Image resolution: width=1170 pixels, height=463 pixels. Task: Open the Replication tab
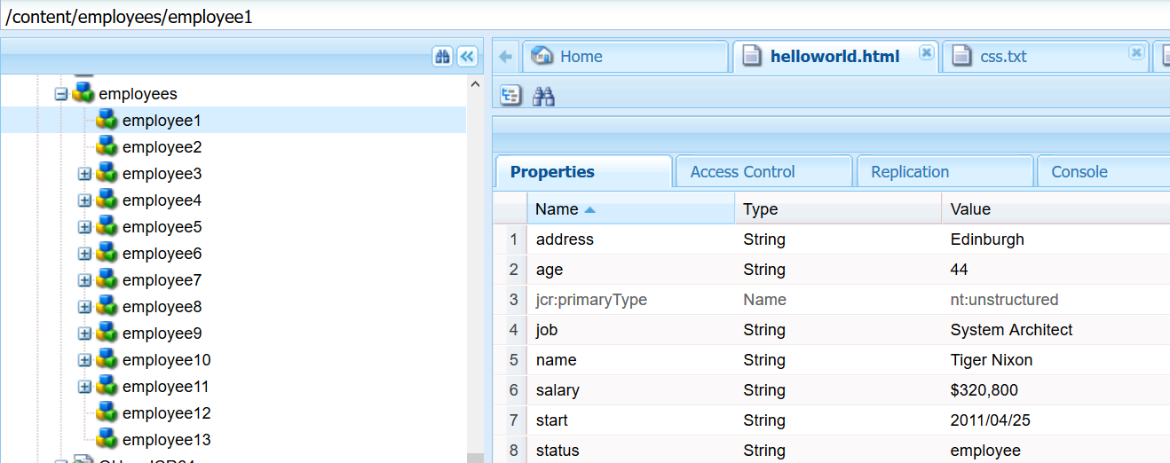pyautogui.click(x=910, y=172)
